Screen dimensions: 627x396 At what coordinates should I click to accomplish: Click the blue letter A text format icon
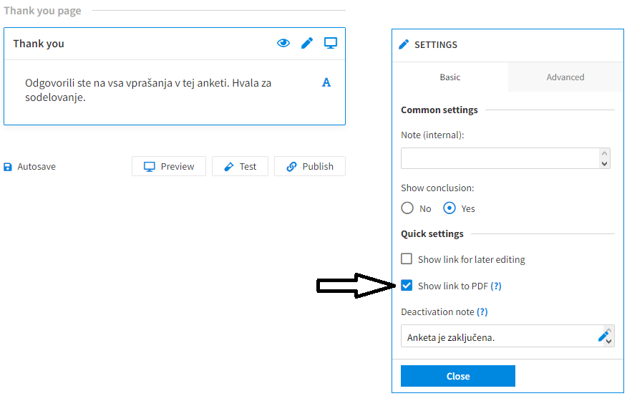[x=326, y=82]
